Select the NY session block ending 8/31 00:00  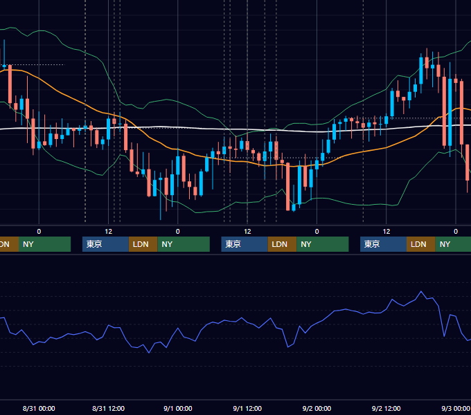[45, 244]
